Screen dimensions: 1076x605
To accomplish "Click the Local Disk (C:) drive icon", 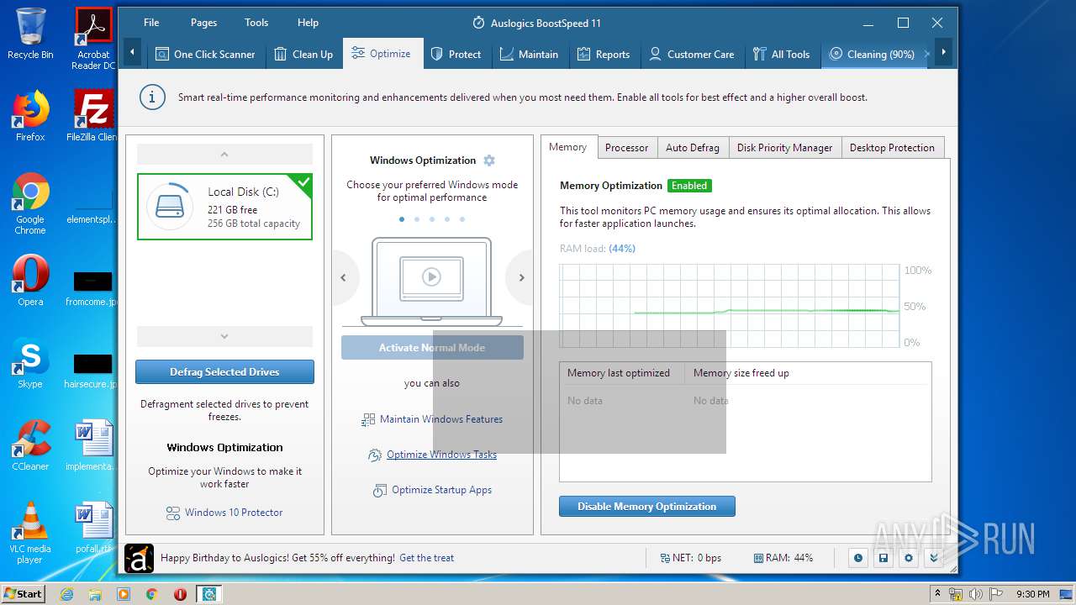I will tap(170, 207).
